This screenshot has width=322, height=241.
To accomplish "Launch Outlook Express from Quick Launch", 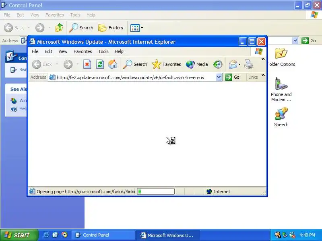I will (55, 235).
